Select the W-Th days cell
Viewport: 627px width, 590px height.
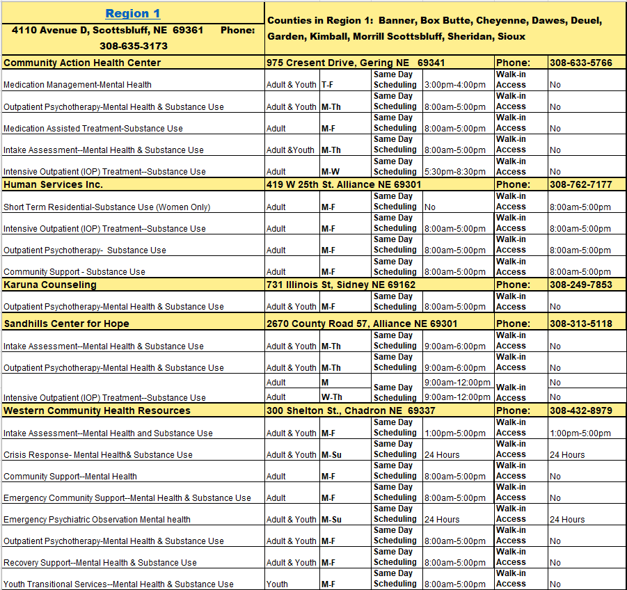click(345, 395)
